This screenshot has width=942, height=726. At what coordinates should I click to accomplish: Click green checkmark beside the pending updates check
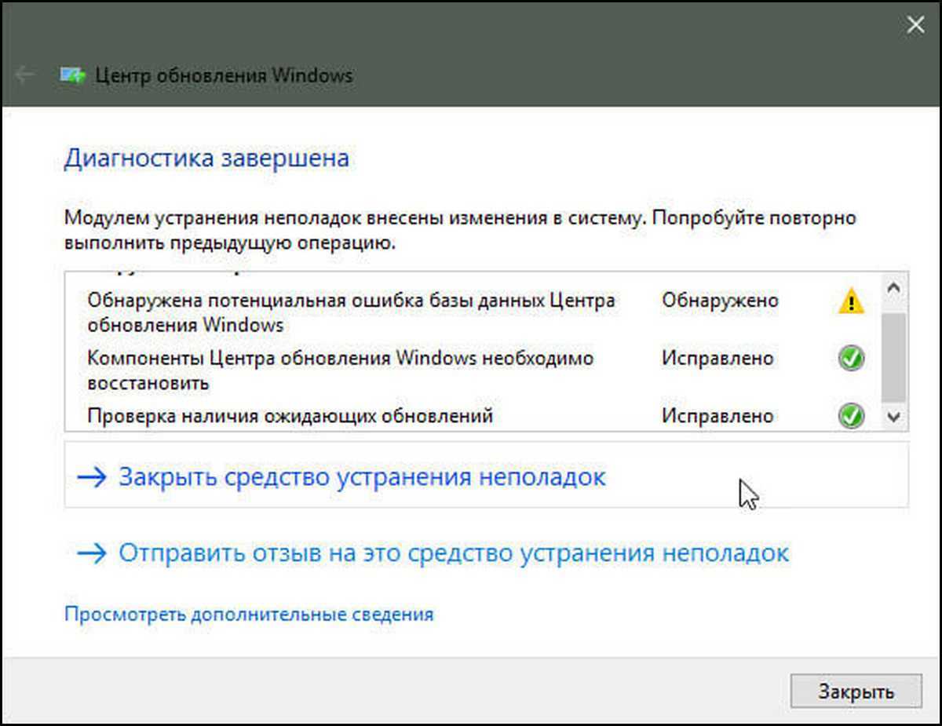(x=850, y=415)
